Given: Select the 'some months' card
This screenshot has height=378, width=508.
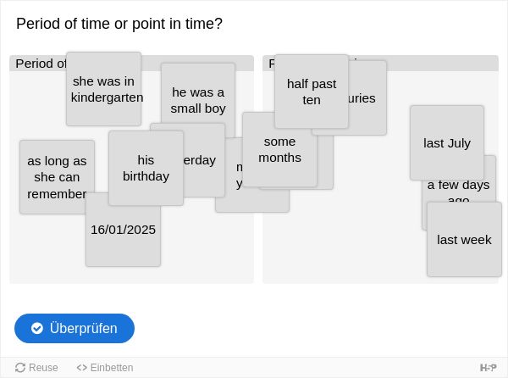Looking at the screenshot, I should coord(279,149).
